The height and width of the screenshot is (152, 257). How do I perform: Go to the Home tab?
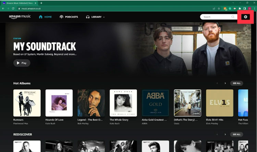coord(45,17)
